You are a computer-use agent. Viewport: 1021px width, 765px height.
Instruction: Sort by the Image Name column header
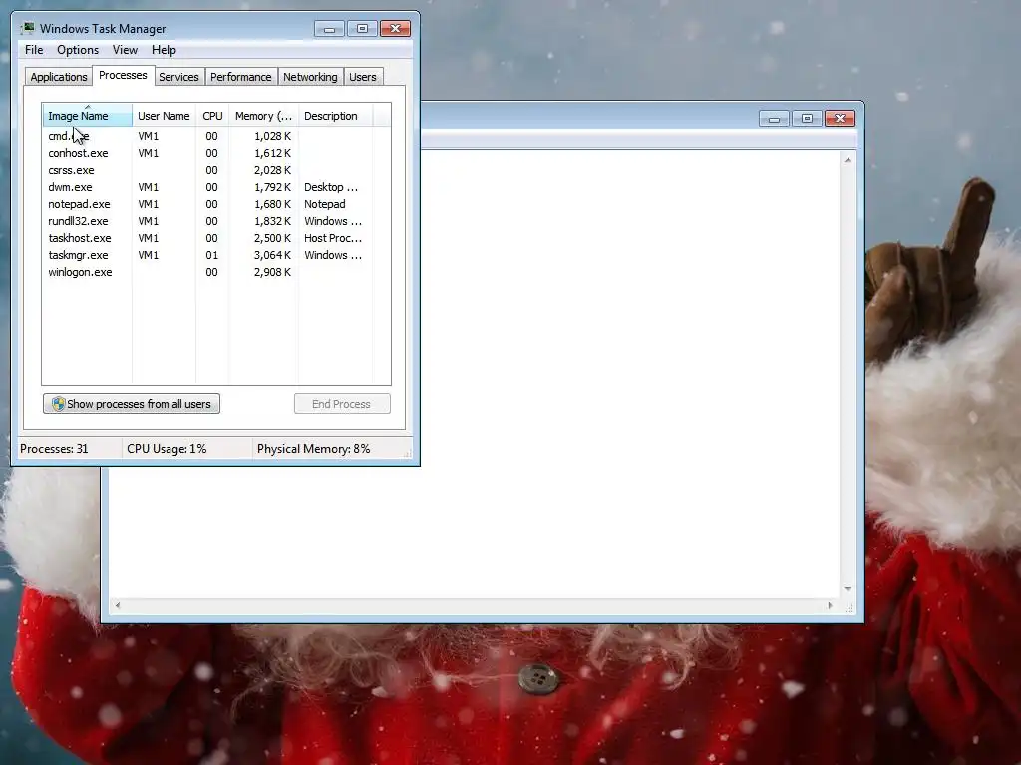[x=88, y=116]
